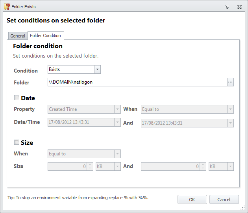Click the OK button
The height and width of the screenshot is (213, 248).
point(192,200)
